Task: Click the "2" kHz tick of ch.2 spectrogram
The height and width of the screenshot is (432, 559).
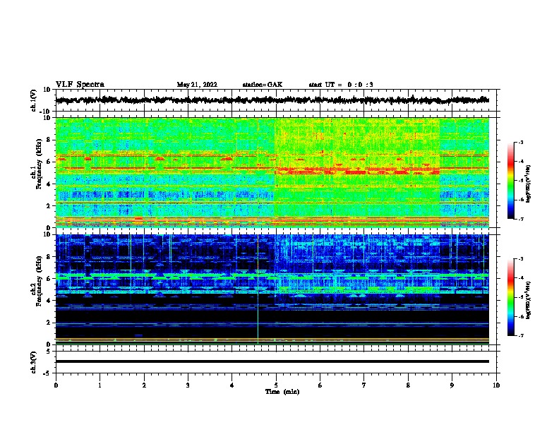Action: pos(49,323)
